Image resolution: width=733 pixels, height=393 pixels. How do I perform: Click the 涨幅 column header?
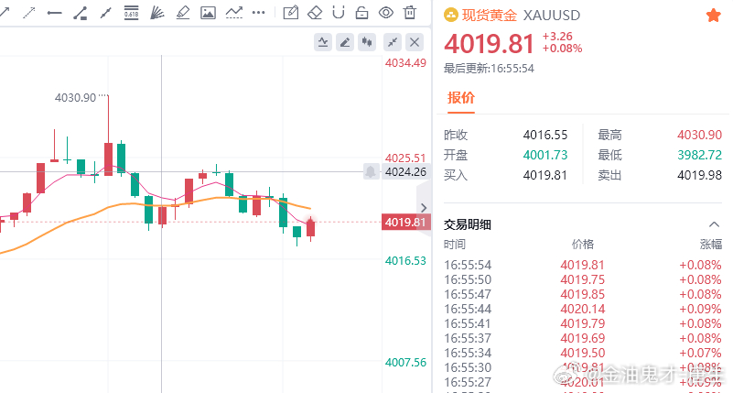tap(710, 245)
